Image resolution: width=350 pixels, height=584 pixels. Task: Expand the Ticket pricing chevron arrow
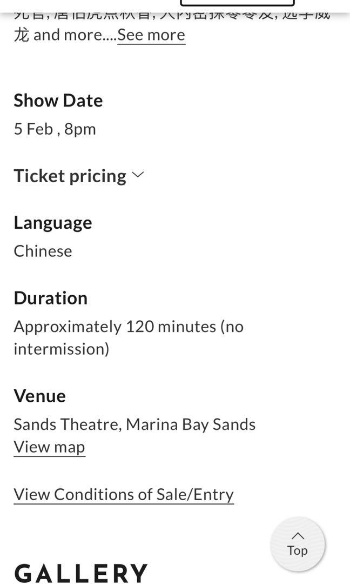coord(138,175)
